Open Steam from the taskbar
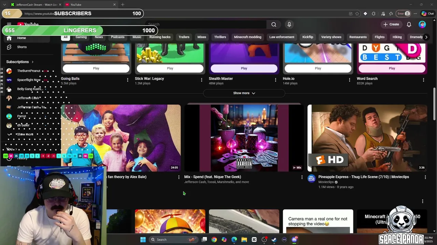The height and width of the screenshot is (245, 437). click(274, 240)
